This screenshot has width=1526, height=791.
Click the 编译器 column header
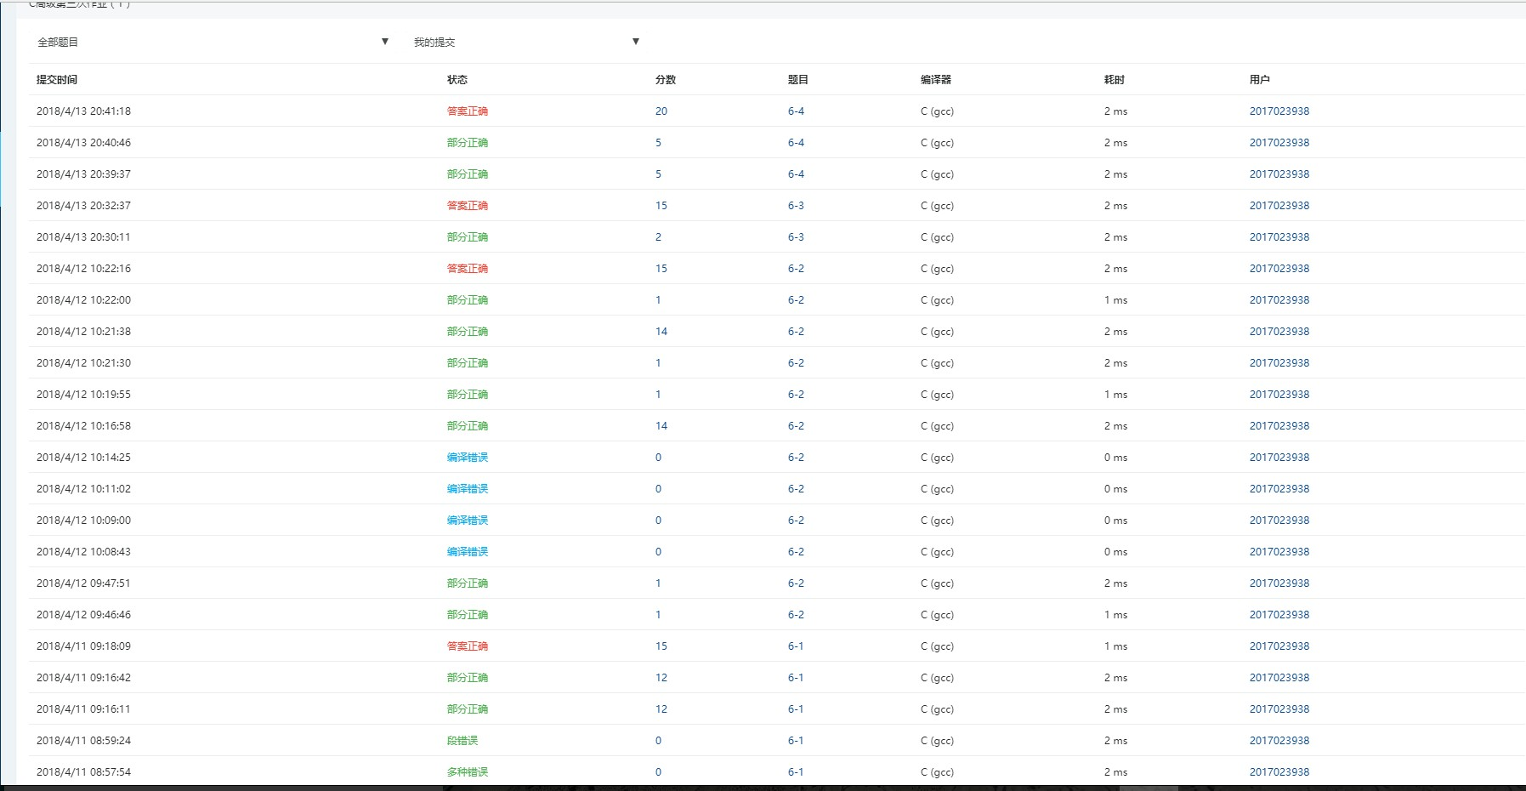pyautogui.click(x=936, y=80)
